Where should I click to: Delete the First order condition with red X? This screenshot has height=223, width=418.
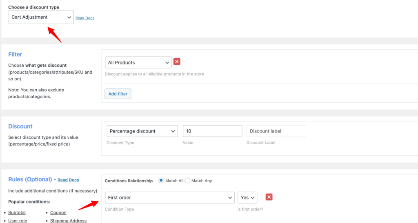click(x=269, y=197)
